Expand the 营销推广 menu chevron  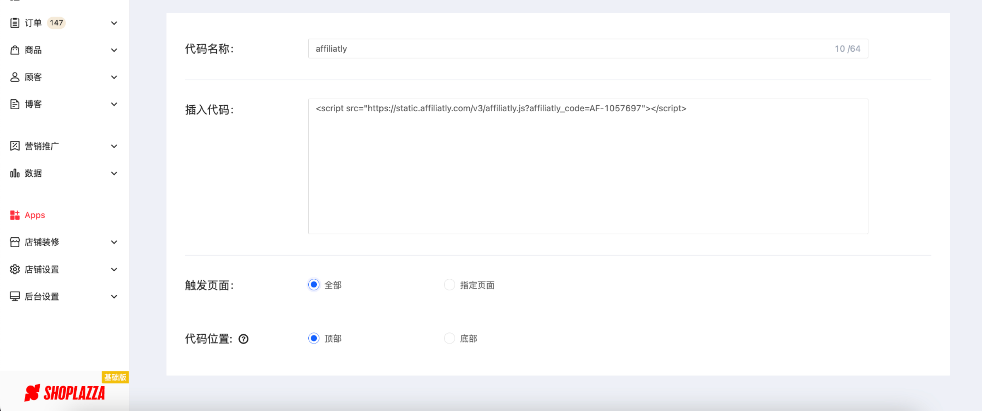pyautogui.click(x=114, y=146)
